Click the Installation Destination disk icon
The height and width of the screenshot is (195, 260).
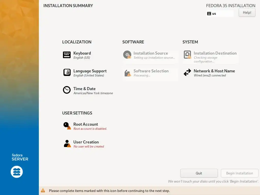187,55
